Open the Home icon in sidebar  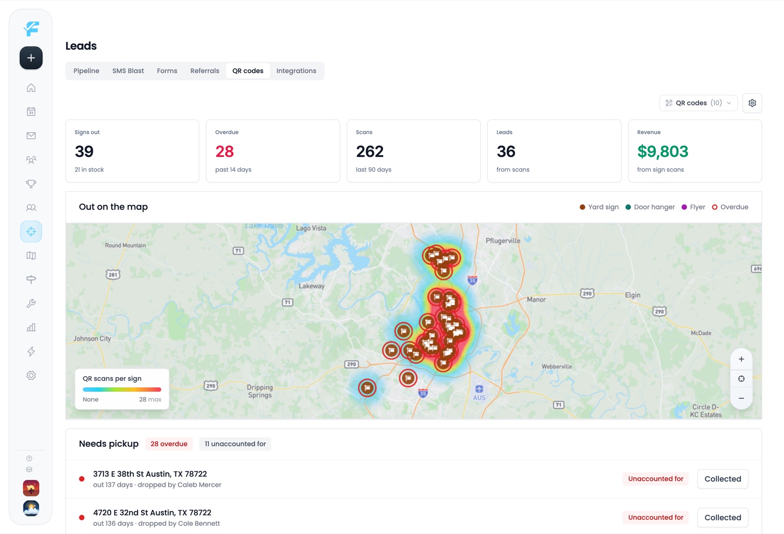point(31,88)
